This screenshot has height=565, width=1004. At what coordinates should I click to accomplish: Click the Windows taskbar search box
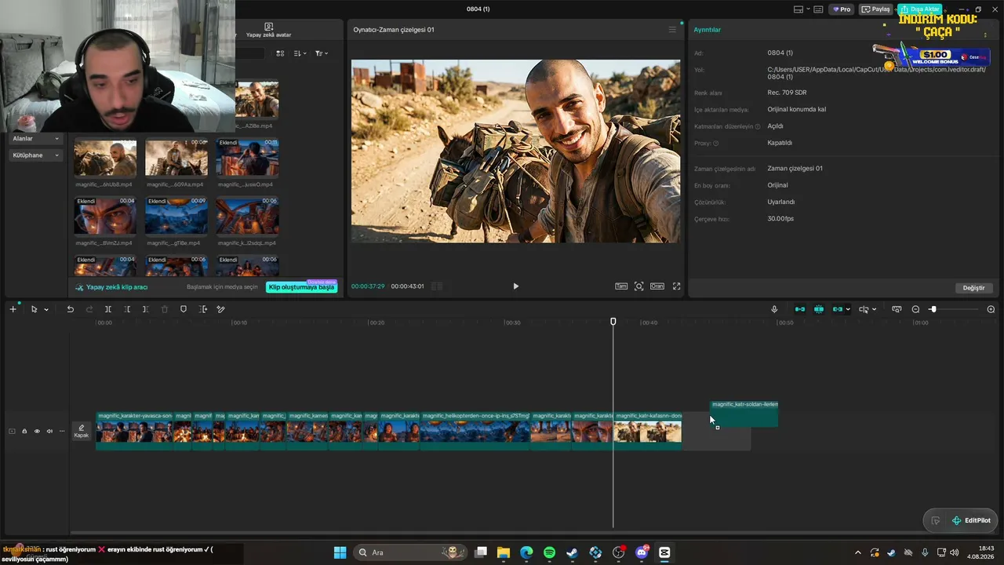pyautogui.click(x=412, y=552)
